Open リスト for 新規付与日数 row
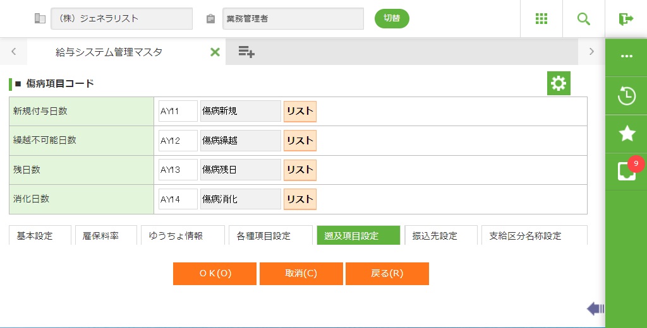The height and width of the screenshot is (328, 647). tap(300, 111)
